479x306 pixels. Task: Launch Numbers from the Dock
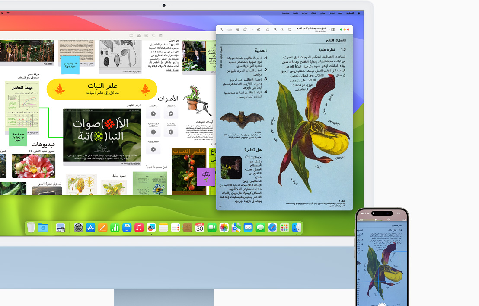[x=115, y=228]
